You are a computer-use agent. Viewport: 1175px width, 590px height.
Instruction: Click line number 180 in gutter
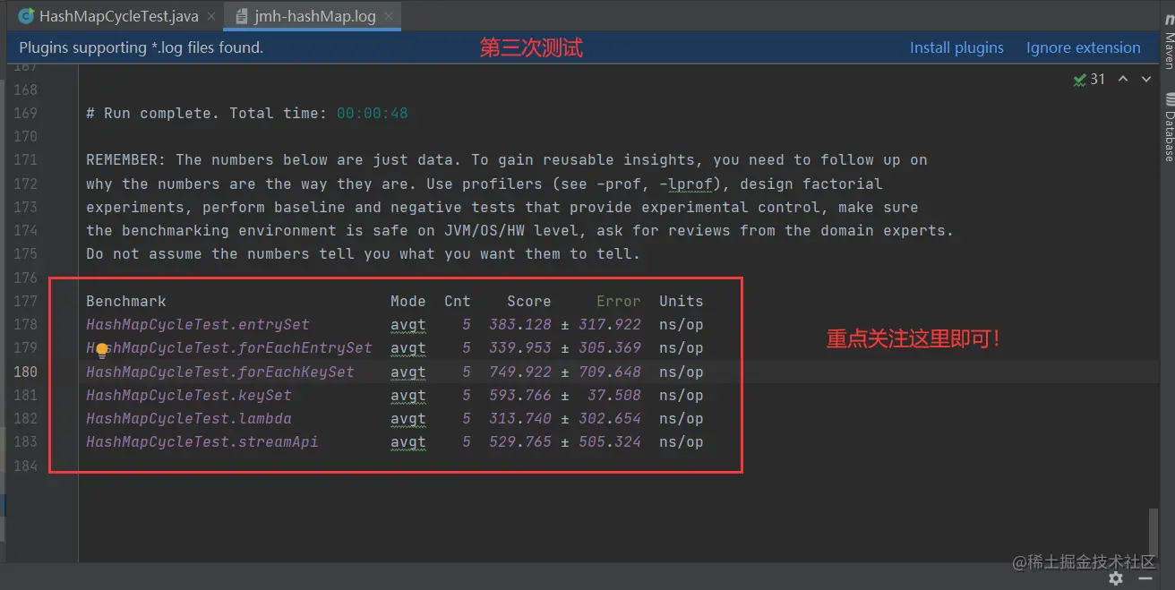(25, 372)
